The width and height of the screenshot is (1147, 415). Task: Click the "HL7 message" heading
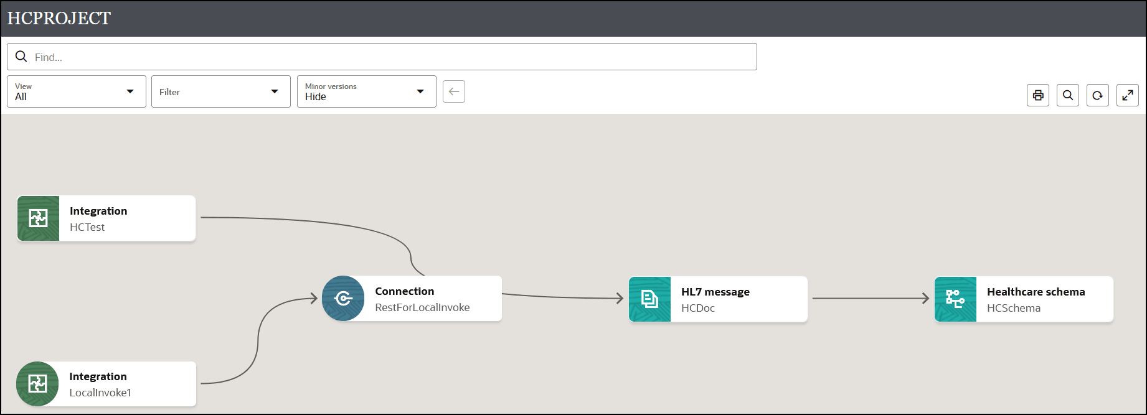tap(715, 292)
